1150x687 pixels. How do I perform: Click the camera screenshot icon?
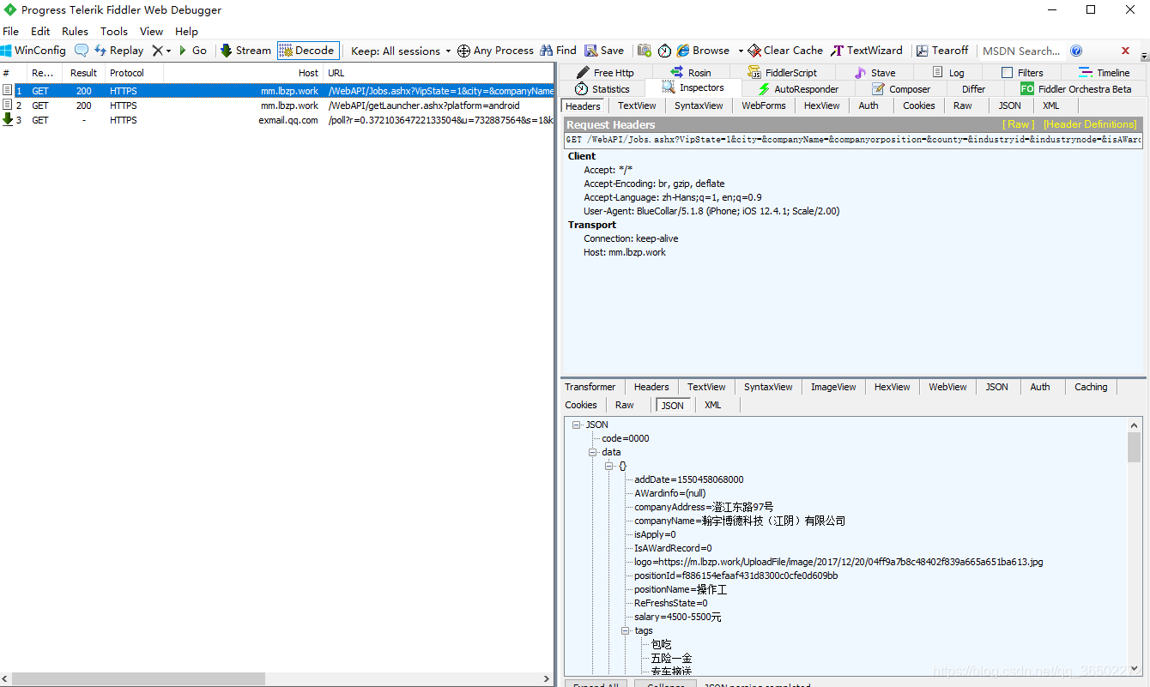point(644,51)
